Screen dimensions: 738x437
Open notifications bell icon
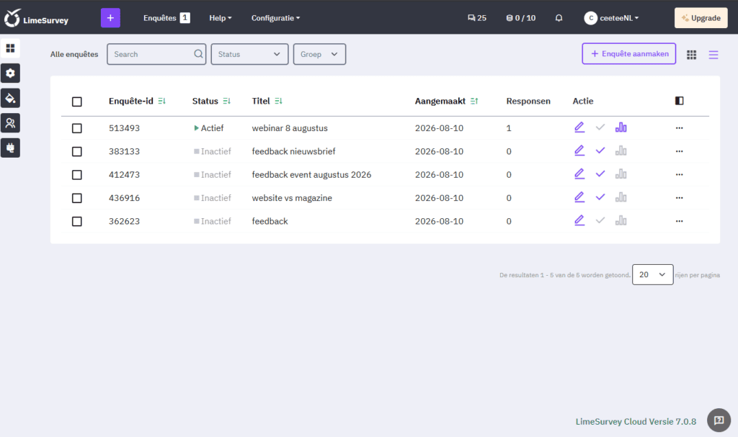click(x=559, y=18)
